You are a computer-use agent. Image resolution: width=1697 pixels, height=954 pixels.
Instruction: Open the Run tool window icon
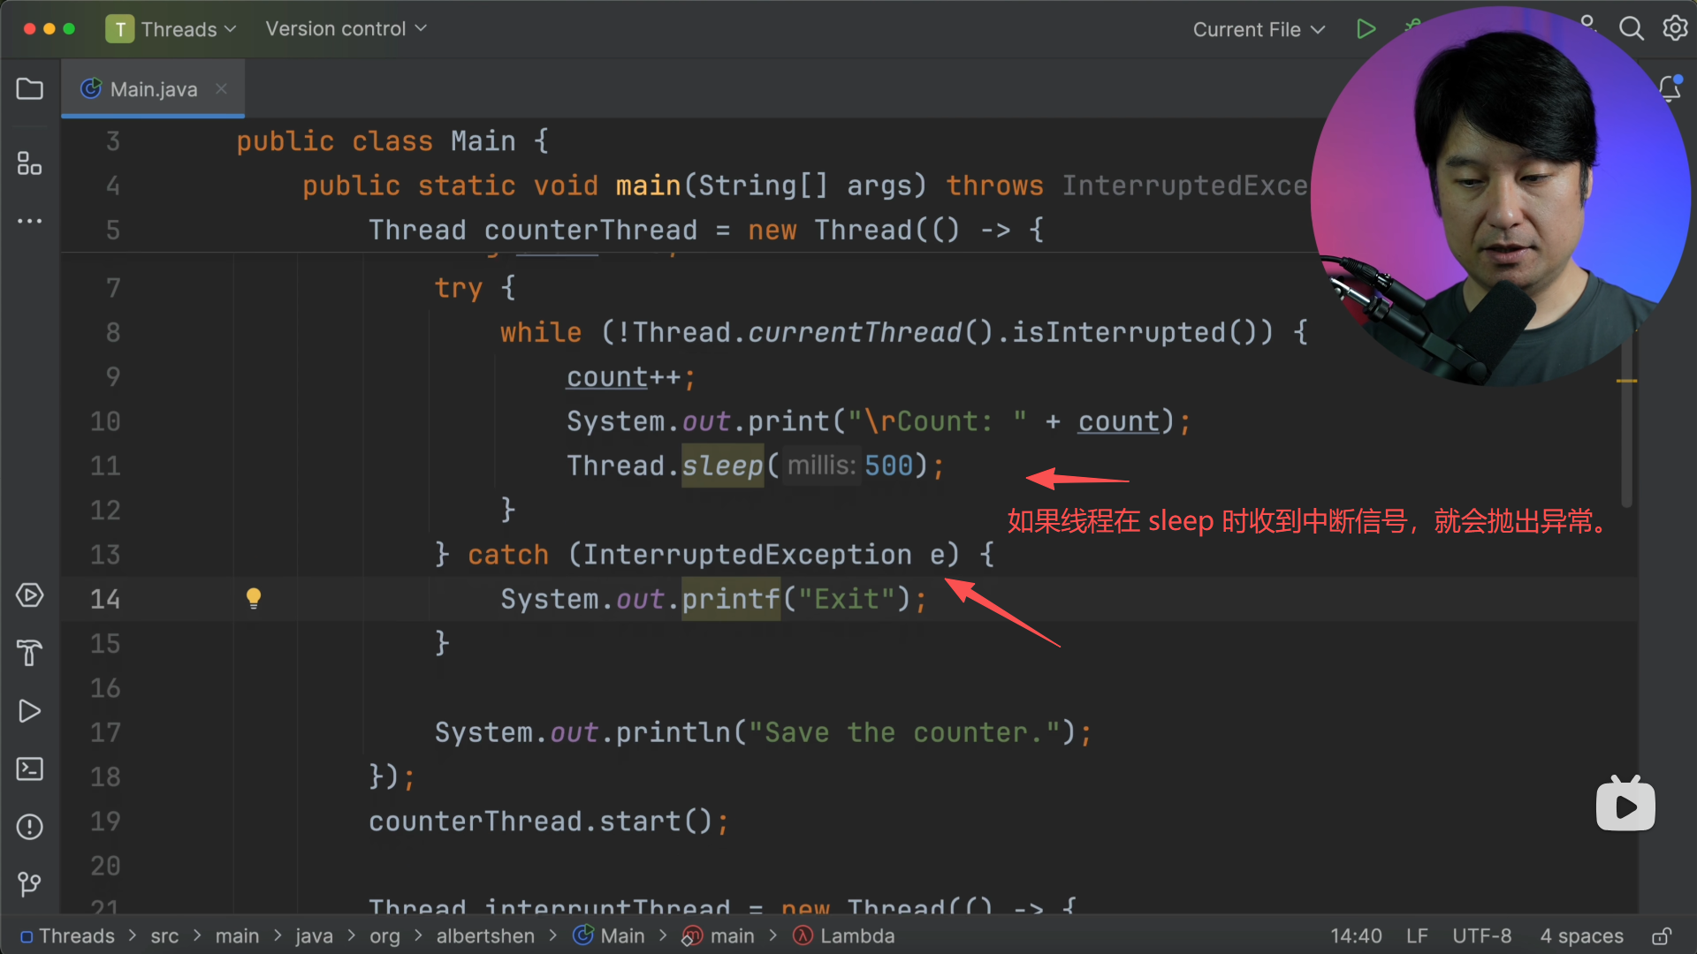click(x=30, y=711)
